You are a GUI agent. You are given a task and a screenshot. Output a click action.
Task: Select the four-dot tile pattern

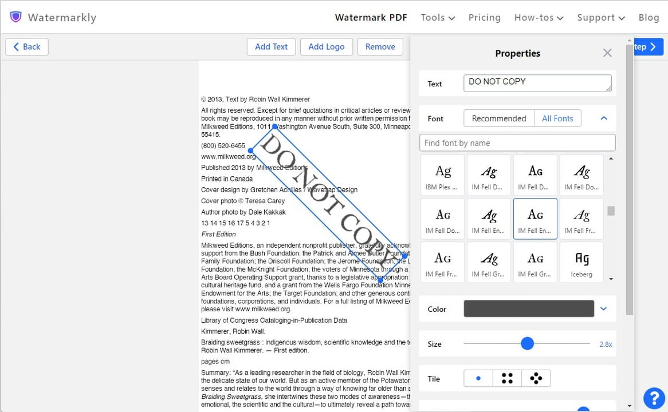pos(507,378)
